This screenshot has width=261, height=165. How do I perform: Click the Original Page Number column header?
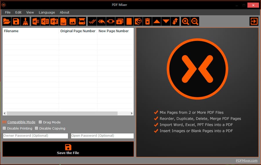click(78, 31)
